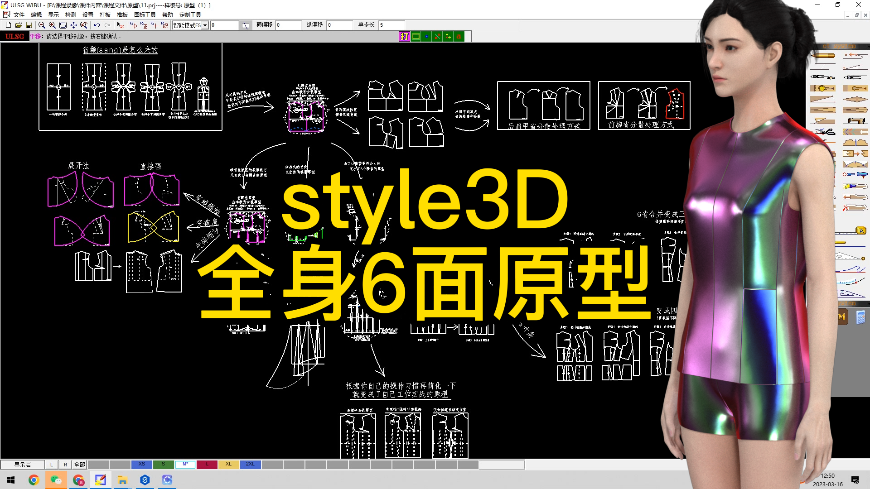The image size is (870, 489).
Task: Click the taskbar notification center icon
Action: click(x=855, y=480)
